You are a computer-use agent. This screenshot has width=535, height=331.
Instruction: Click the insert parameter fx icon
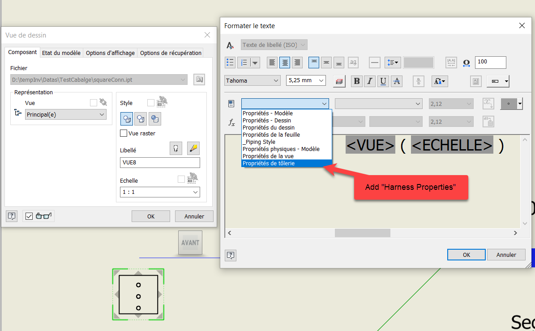[x=231, y=122]
